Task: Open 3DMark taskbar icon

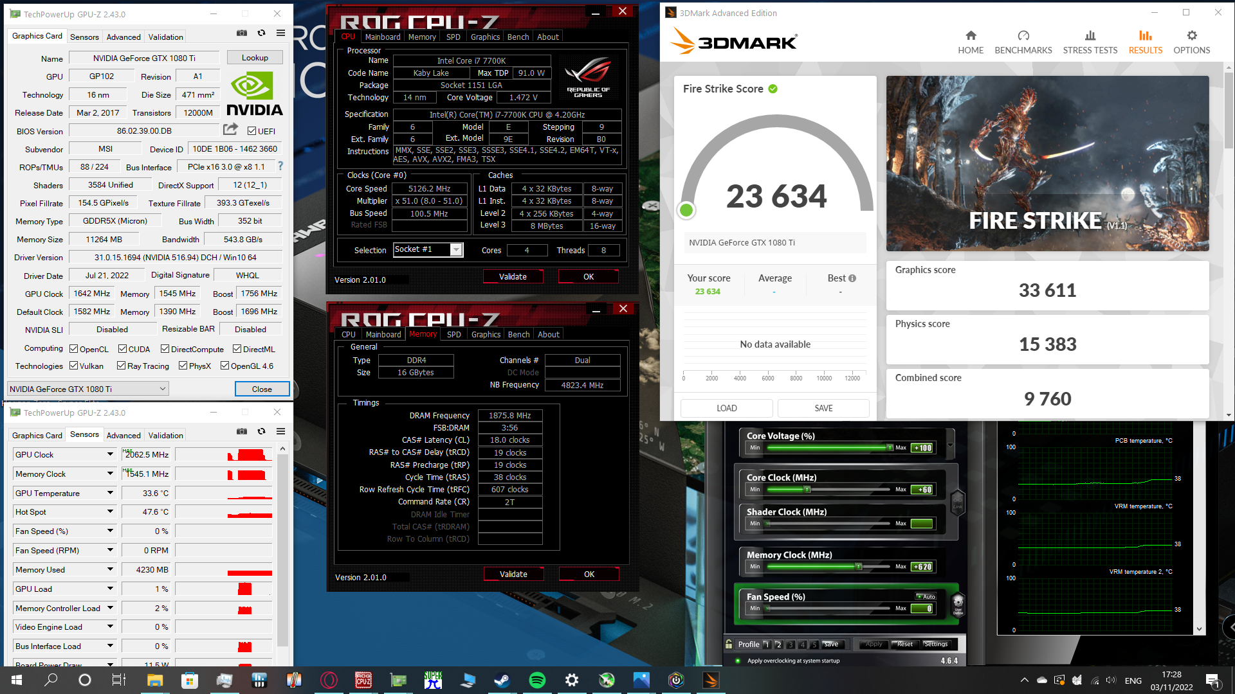Action: pyautogui.click(x=711, y=680)
